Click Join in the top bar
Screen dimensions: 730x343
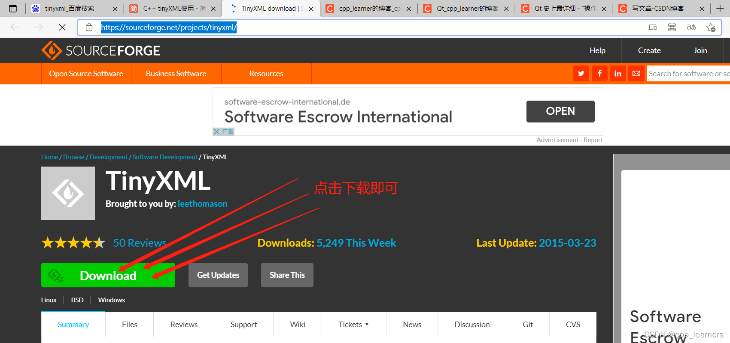(700, 51)
